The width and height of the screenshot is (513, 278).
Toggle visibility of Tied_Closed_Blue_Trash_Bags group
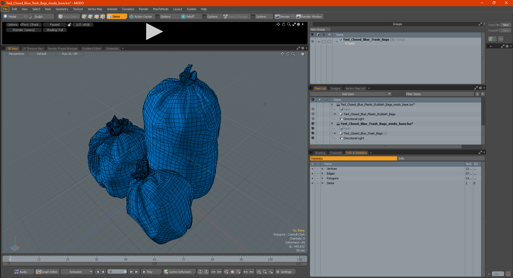[x=312, y=41]
